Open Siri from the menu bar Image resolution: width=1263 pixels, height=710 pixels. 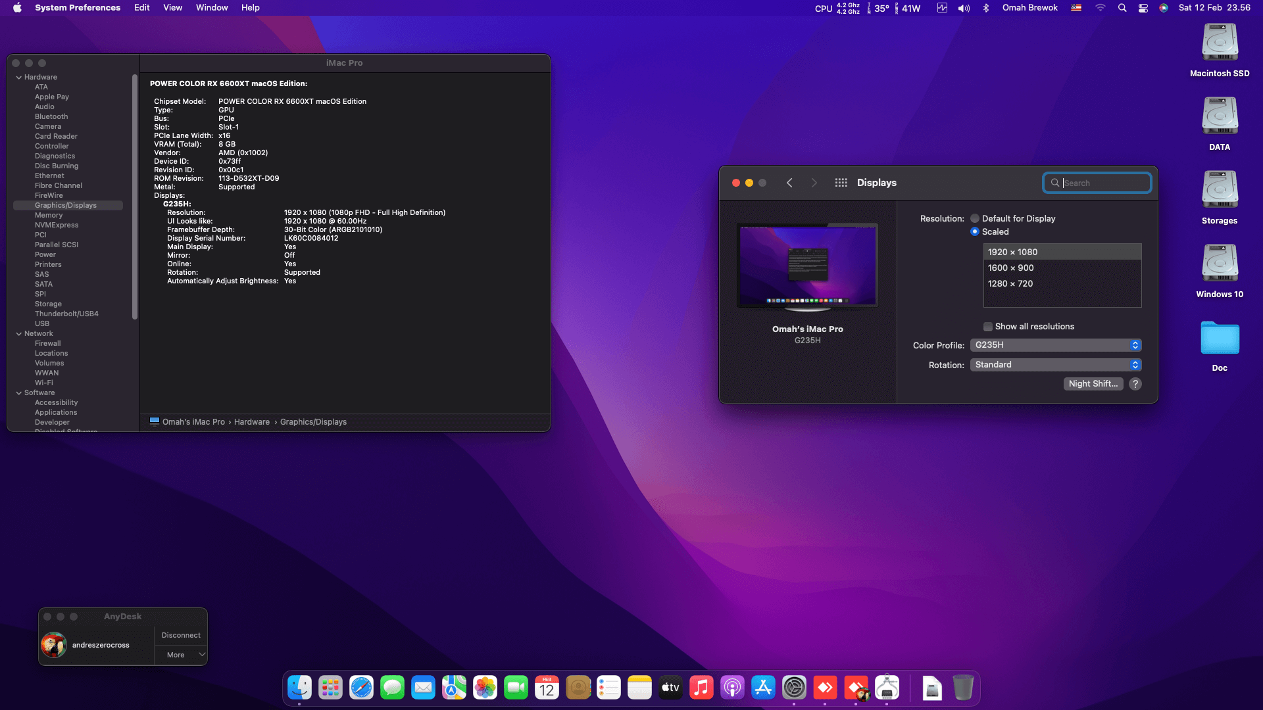(1164, 8)
